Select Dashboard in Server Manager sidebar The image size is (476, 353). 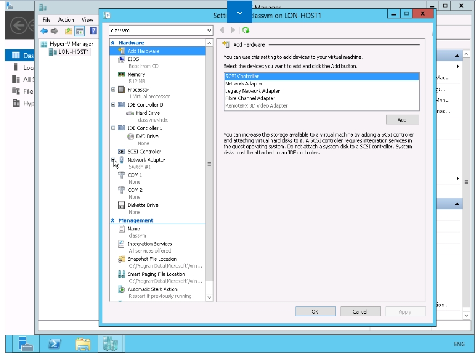20,56
